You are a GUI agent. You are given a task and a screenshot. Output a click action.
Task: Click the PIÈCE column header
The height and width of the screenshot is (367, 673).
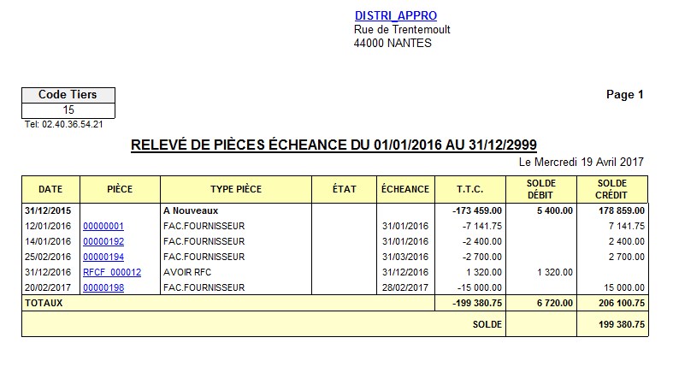click(x=120, y=189)
